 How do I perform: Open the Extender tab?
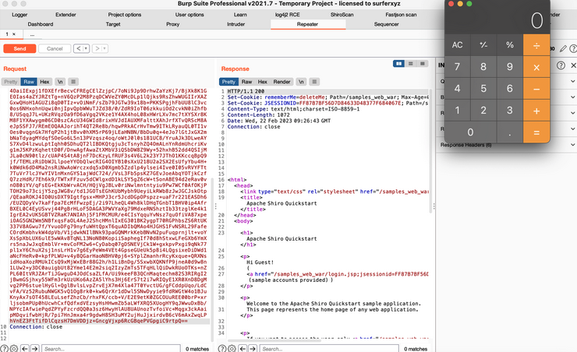pyautogui.click(x=65, y=15)
